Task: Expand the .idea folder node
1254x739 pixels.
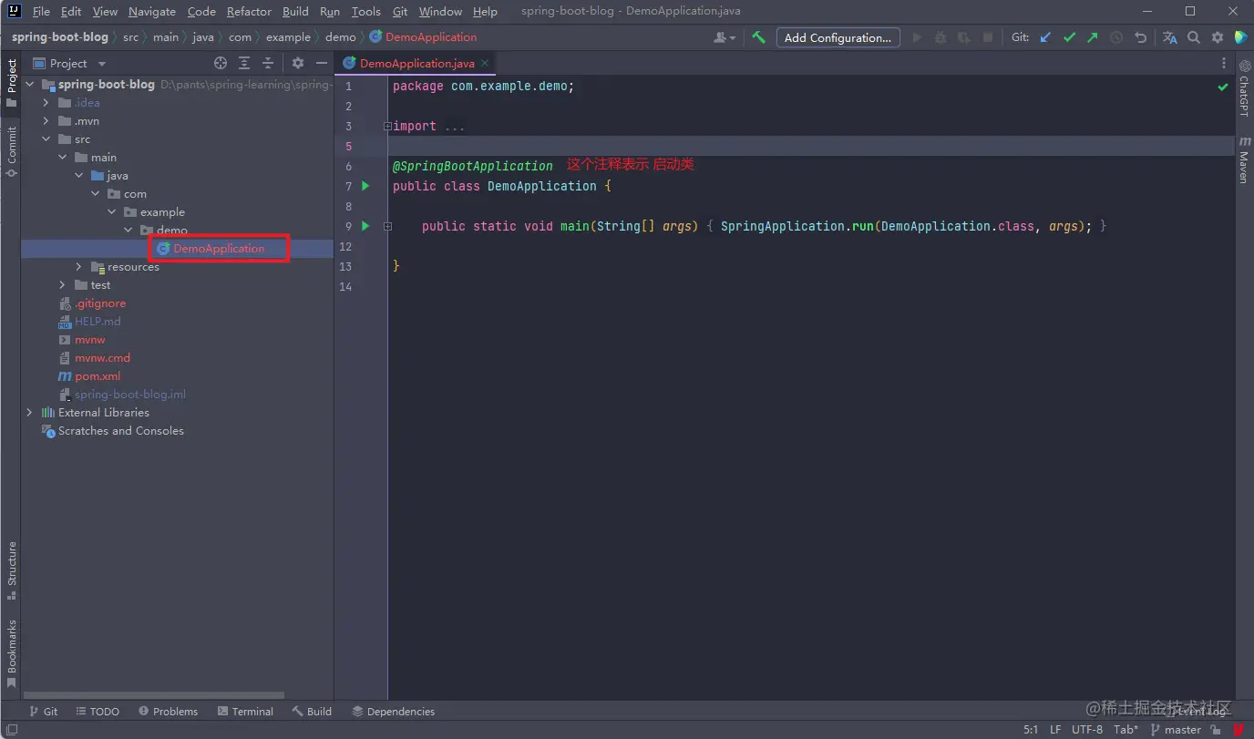Action: click(46, 103)
